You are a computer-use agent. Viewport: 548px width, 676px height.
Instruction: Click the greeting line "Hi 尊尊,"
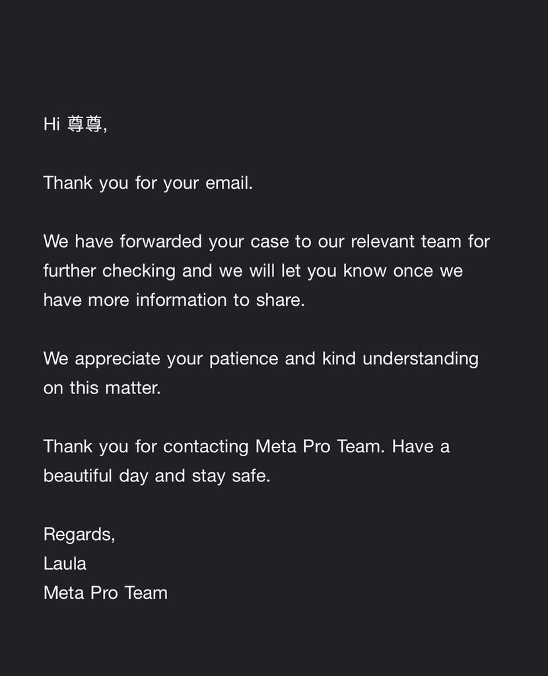75,124
